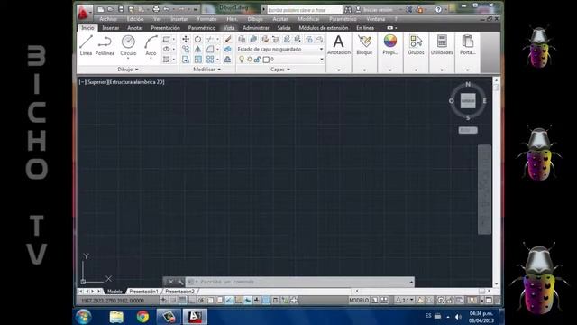
Task: Toggle layer on/off light bulb
Action: coord(242,60)
